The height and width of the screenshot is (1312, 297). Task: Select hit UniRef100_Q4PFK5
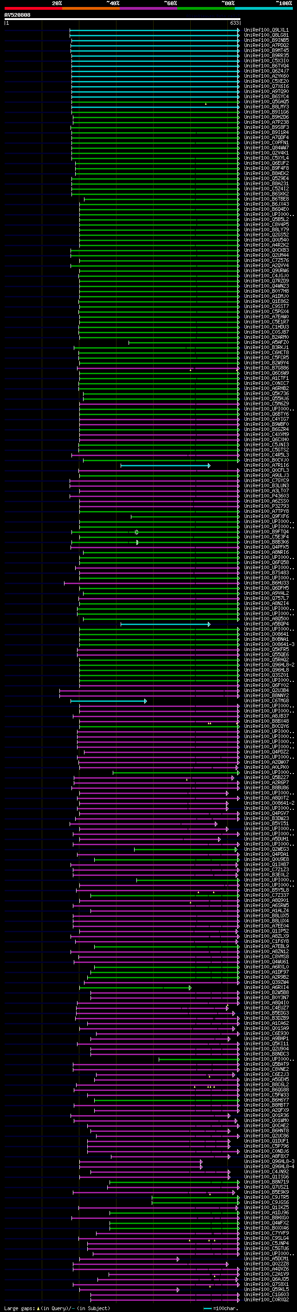(x=266, y=547)
